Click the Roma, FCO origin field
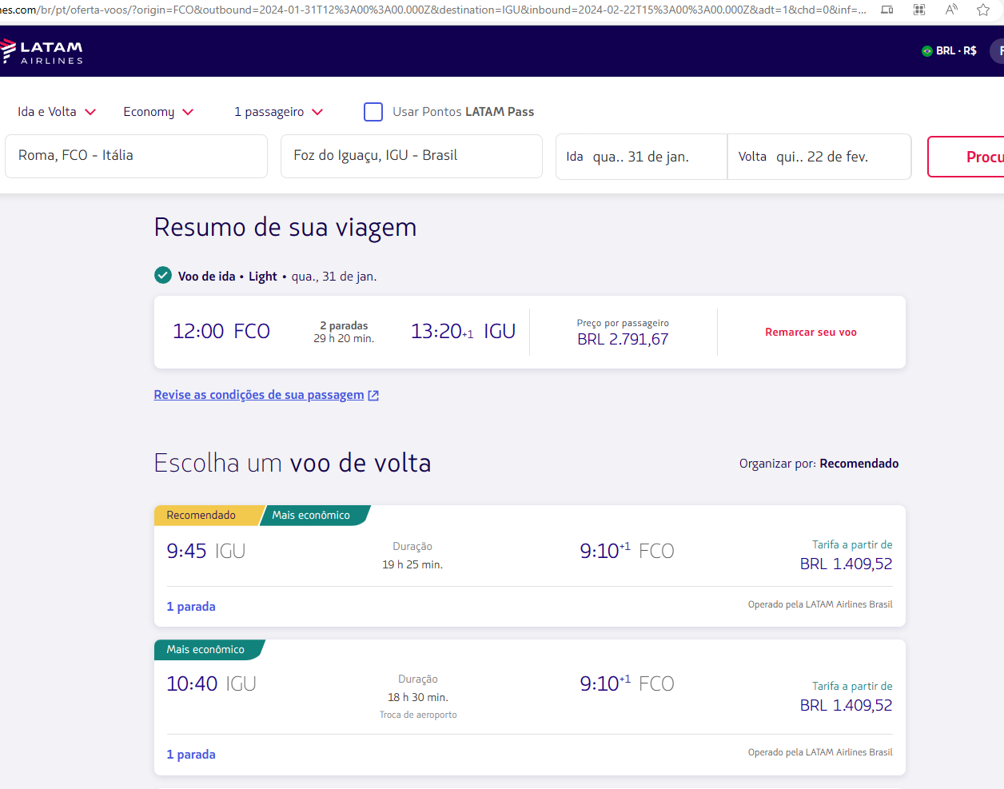The image size is (1004, 789). [136, 156]
